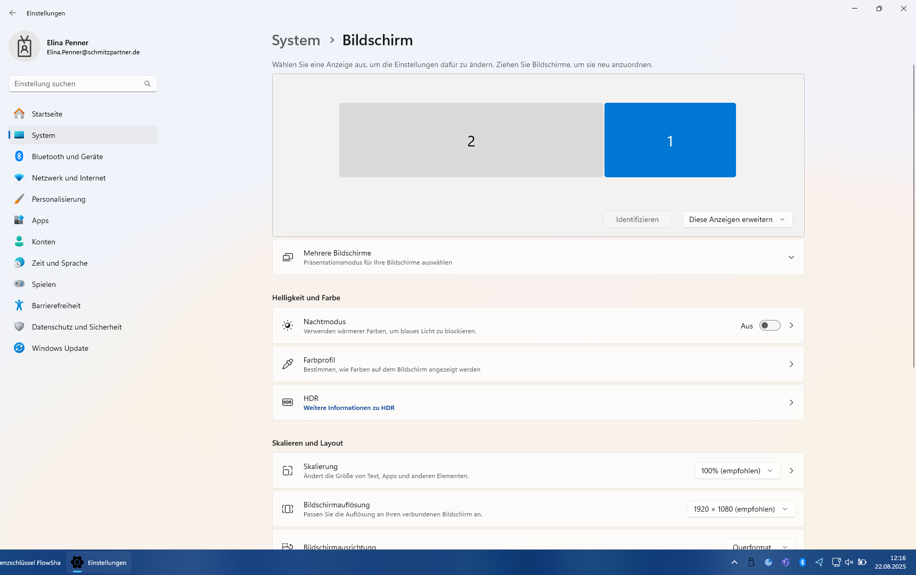Open the Bildschirmauflösung 1920 × 1080 dropdown
Image resolution: width=916 pixels, height=575 pixels.
741,509
